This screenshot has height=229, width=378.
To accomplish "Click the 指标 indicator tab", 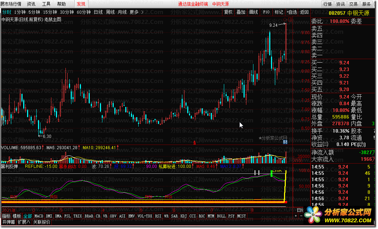I will click(6, 216).
